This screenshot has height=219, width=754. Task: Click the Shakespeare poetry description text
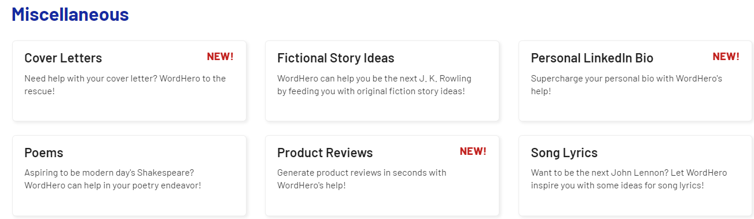click(113, 179)
